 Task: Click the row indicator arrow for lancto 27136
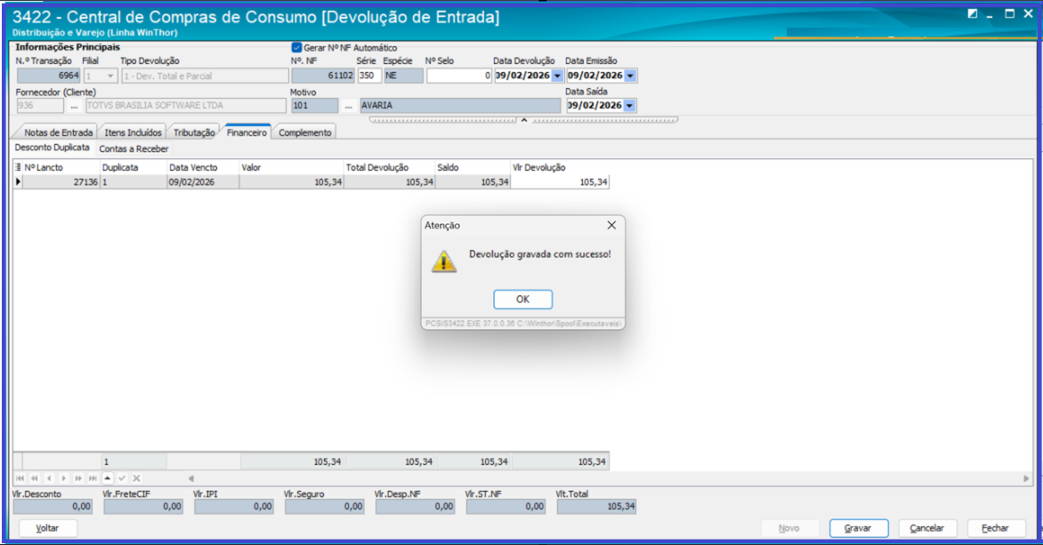coord(18,181)
